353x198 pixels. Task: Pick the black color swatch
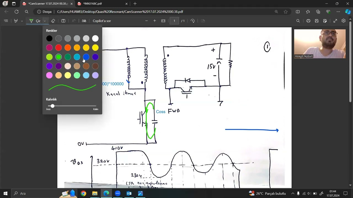(x=49, y=38)
